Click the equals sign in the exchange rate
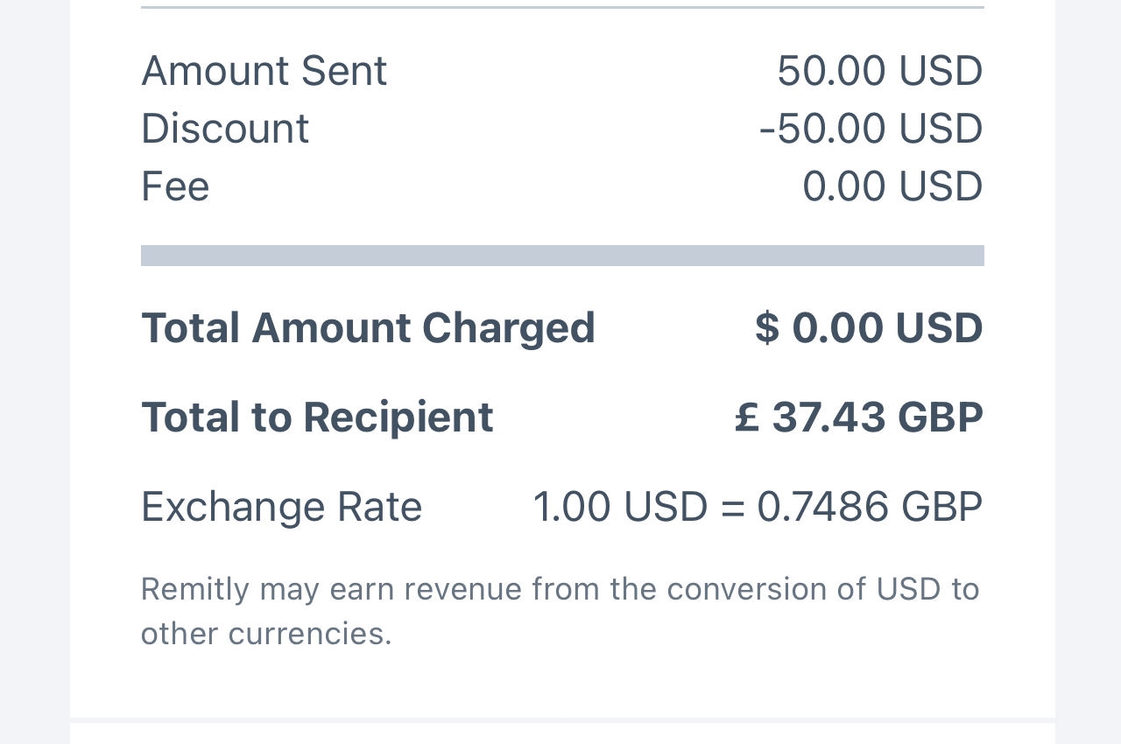This screenshot has width=1121, height=744. tap(732, 508)
